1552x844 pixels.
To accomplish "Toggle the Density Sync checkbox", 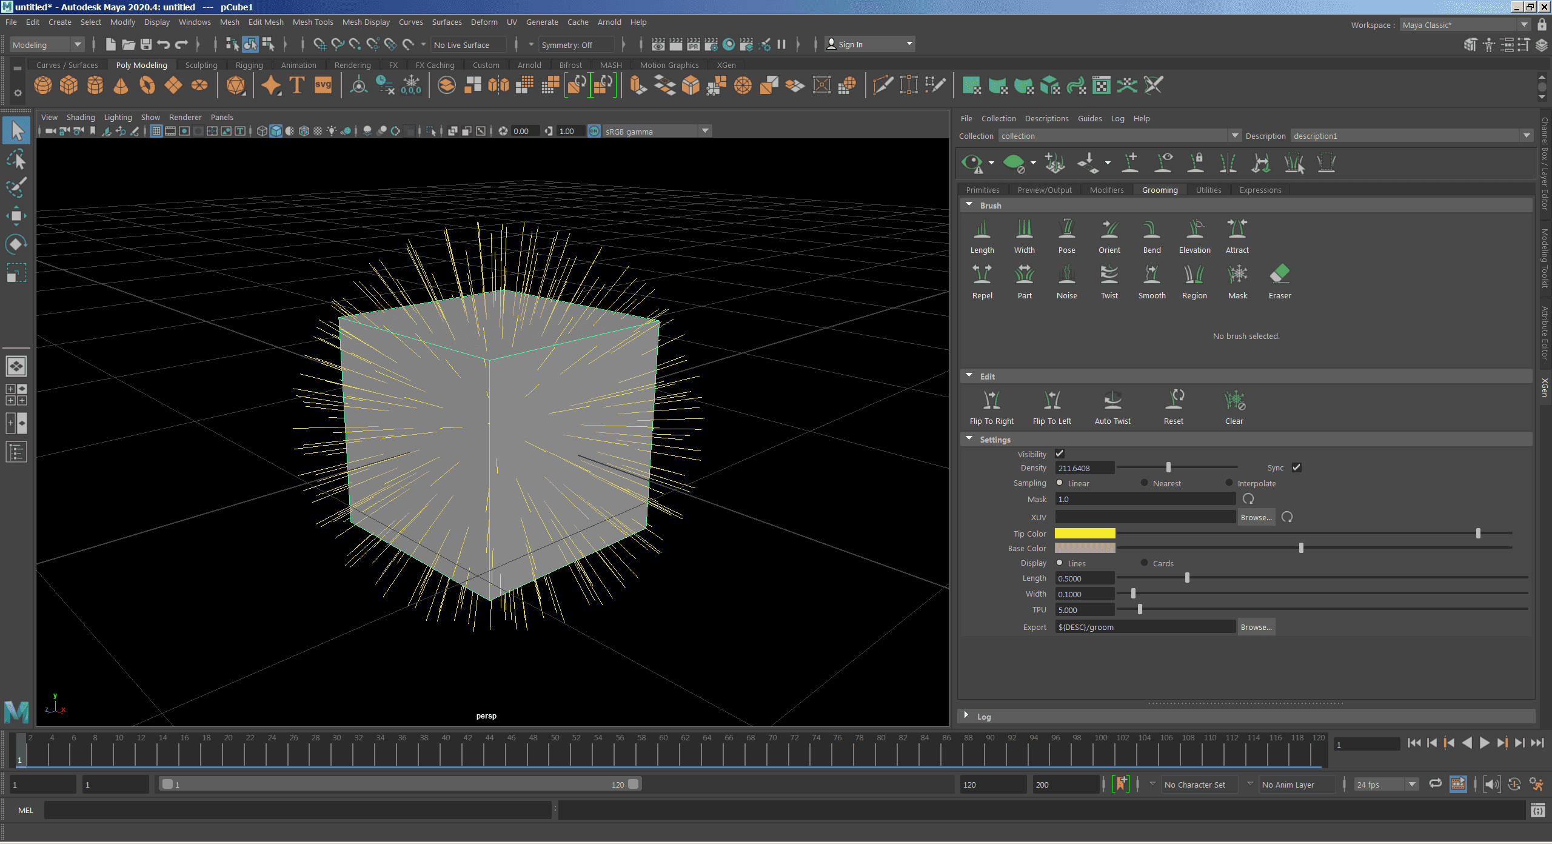I will pyautogui.click(x=1296, y=467).
